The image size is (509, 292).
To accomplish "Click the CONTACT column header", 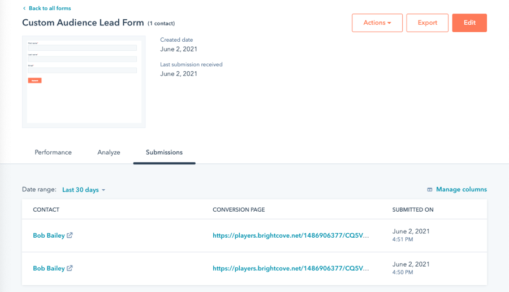I will [46, 210].
